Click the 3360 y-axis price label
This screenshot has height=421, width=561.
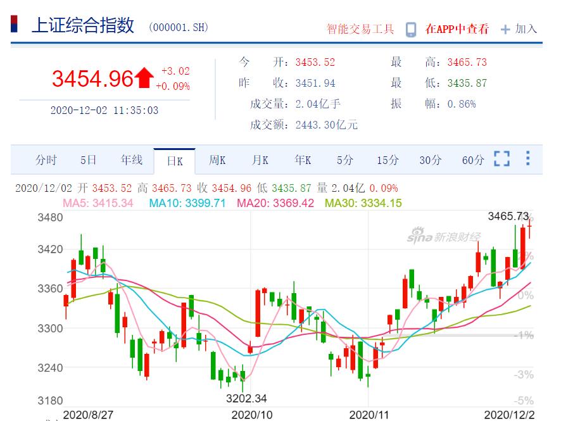tap(50, 288)
